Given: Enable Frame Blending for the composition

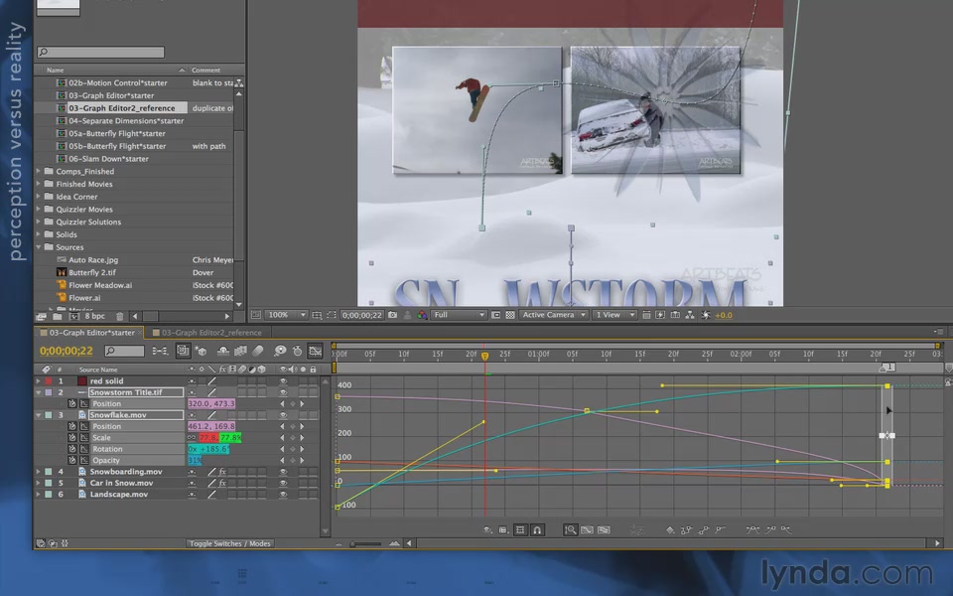Looking at the screenshot, I should [240, 351].
